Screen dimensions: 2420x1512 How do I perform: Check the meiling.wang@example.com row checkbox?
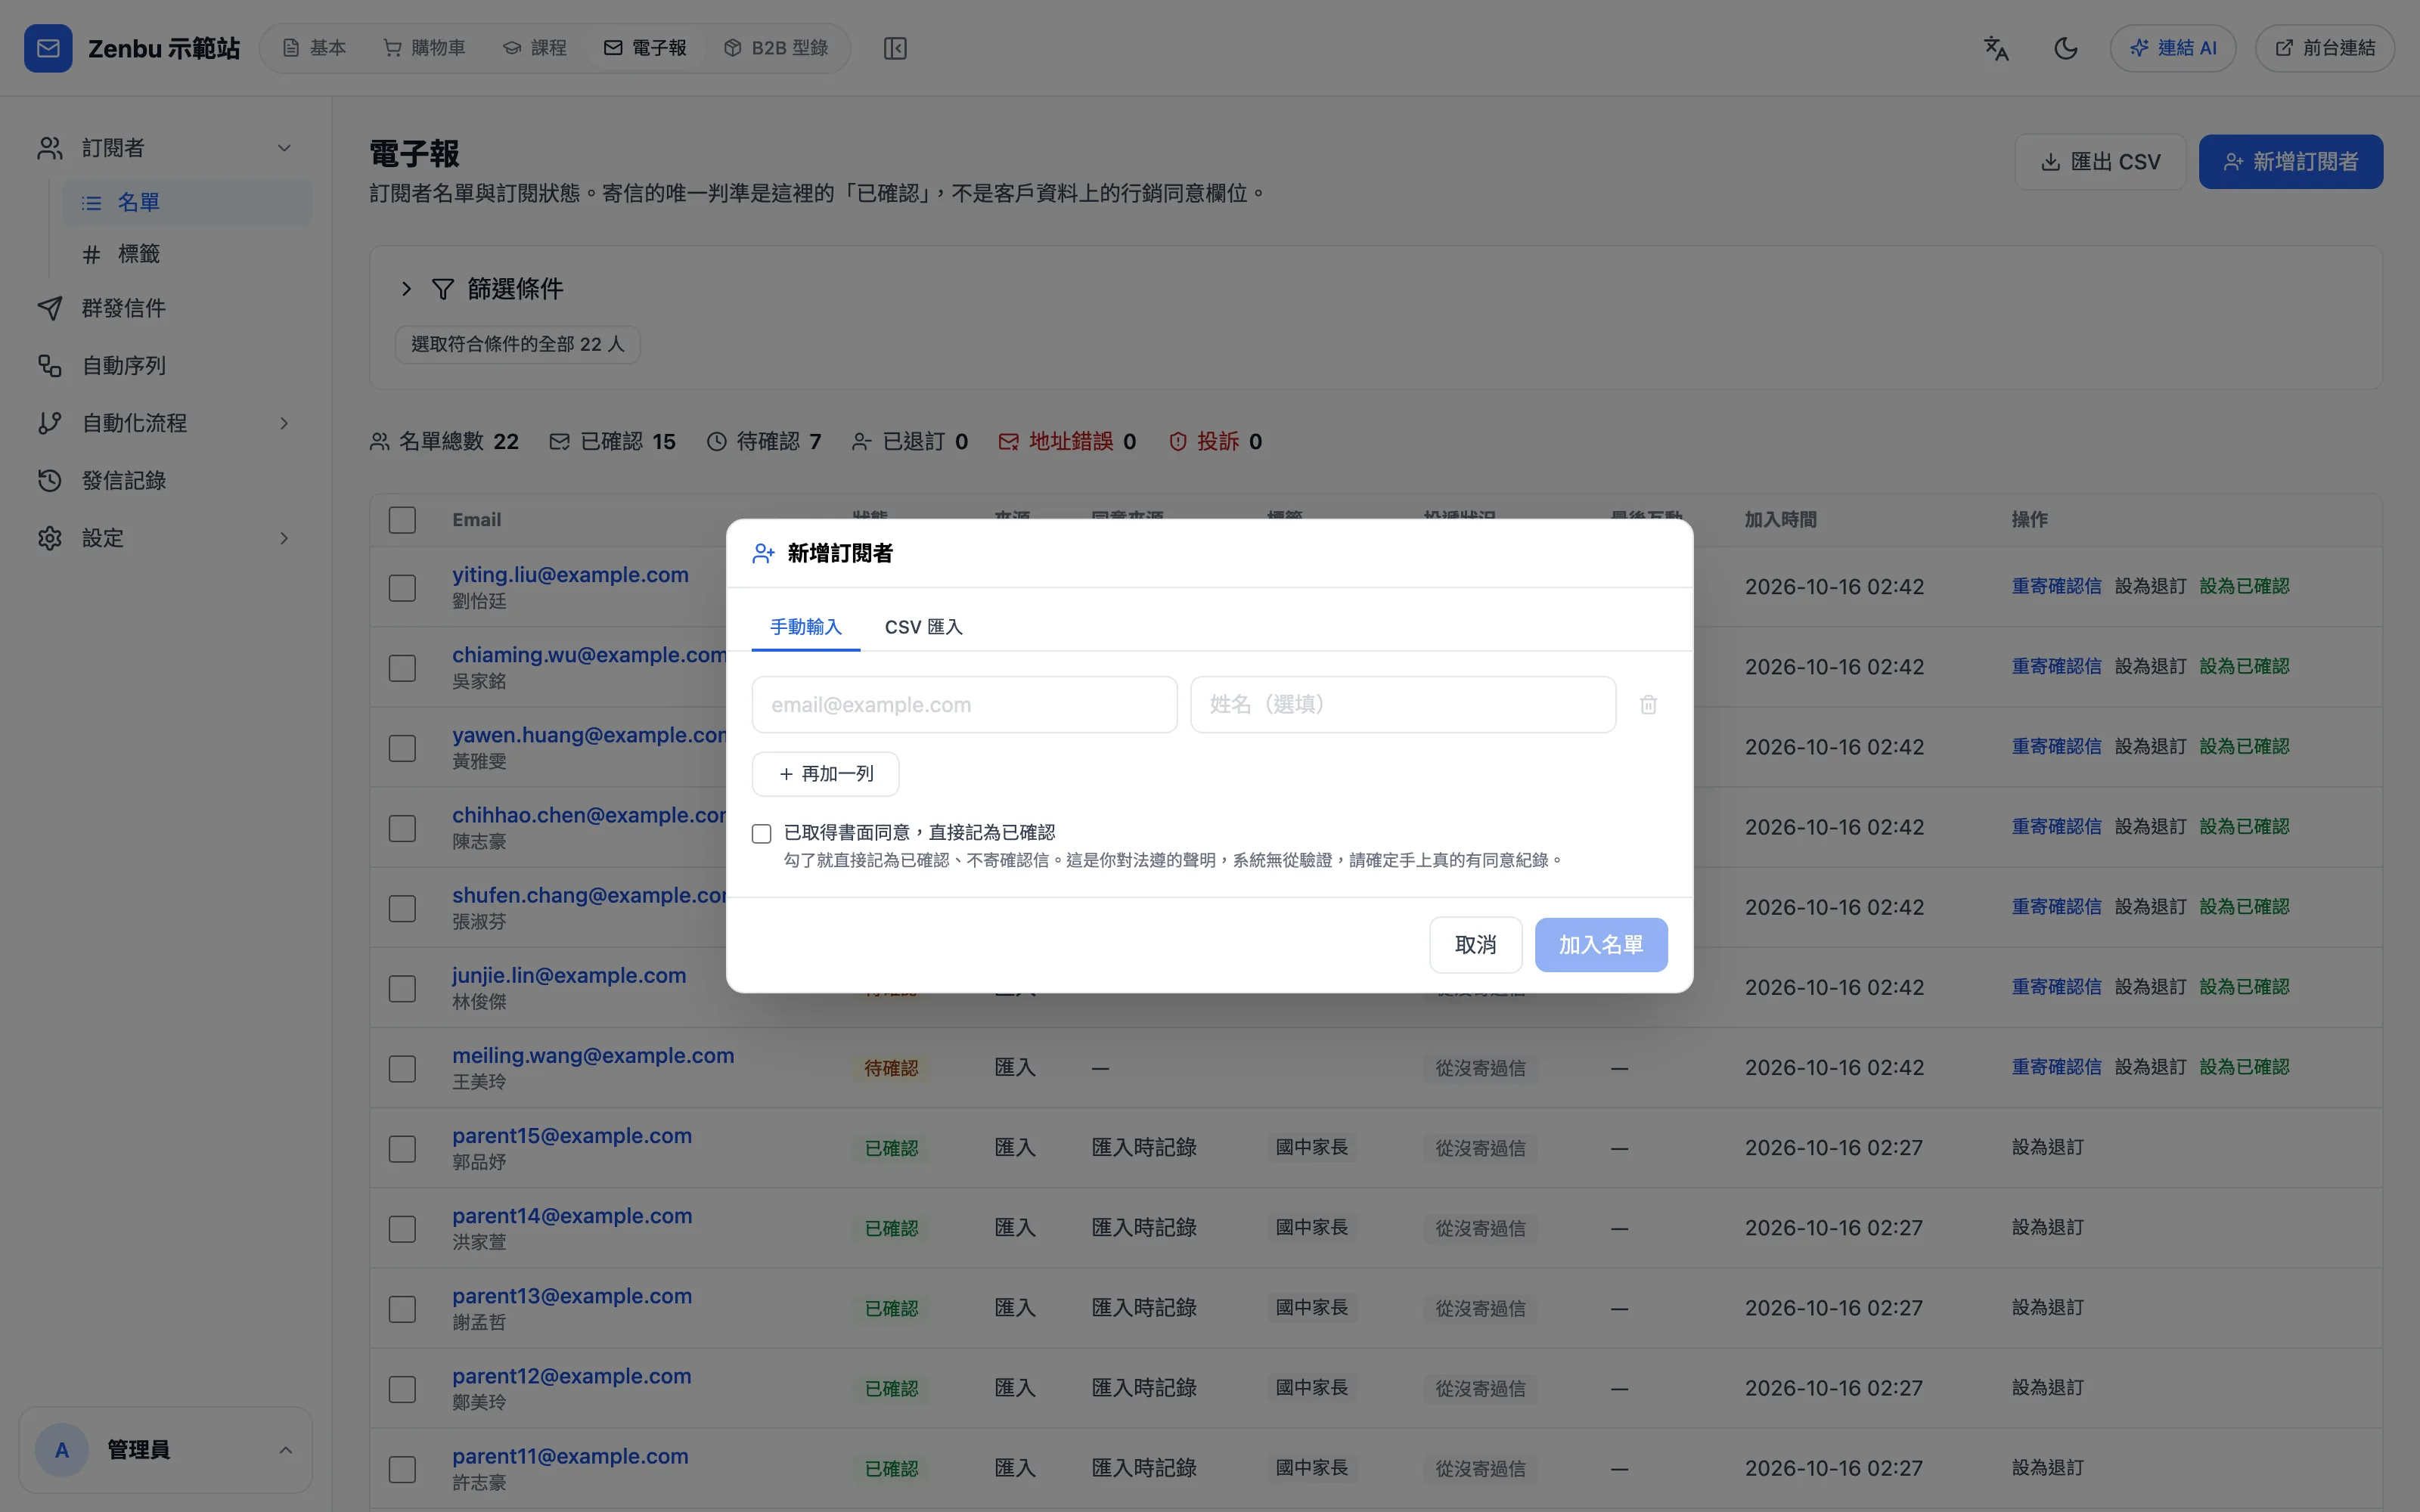coord(402,1069)
